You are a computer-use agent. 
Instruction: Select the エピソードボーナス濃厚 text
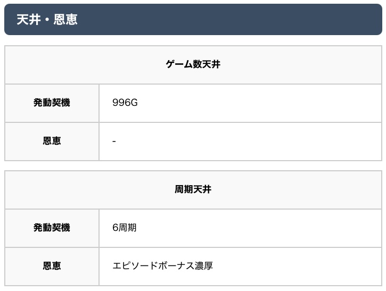pos(162,265)
